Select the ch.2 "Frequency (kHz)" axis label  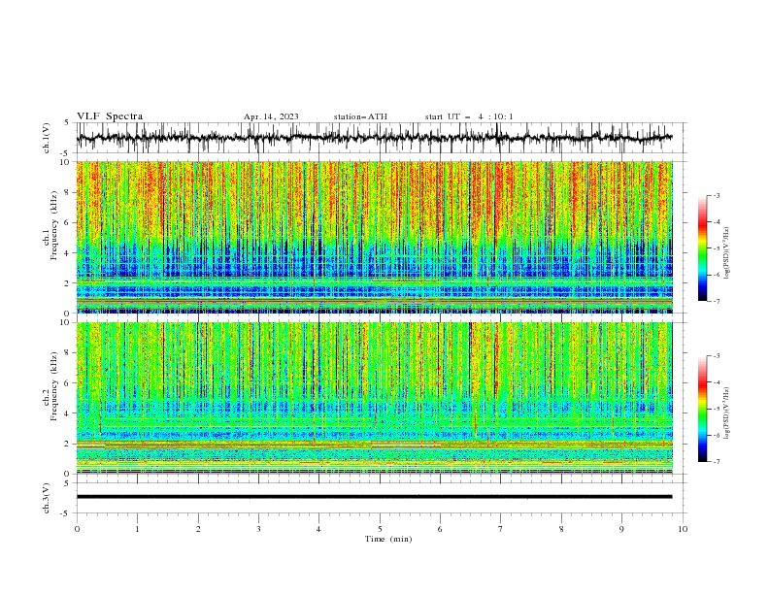tap(53, 386)
